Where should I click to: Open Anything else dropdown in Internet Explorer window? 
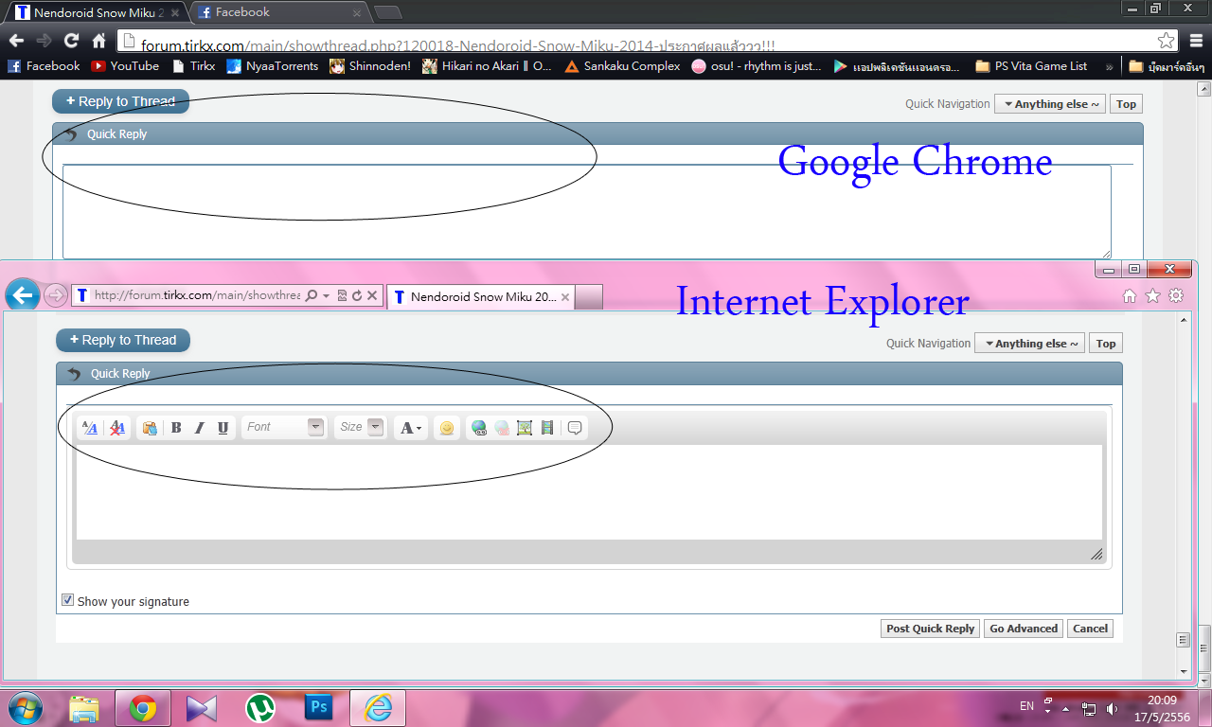pyautogui.click(x=1030, y=344)
